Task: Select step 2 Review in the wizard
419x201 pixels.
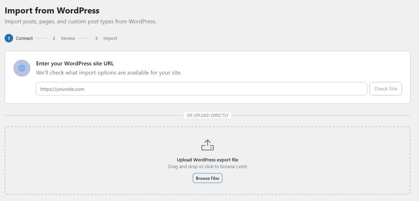Action: click(x=64, y=39)
